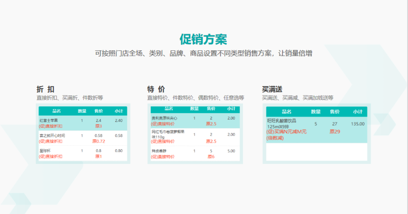This screenshot has height=214, width=408.
Task: Open the 折扣 receipt table thumbnail
Action: click(x=83, y=134)
